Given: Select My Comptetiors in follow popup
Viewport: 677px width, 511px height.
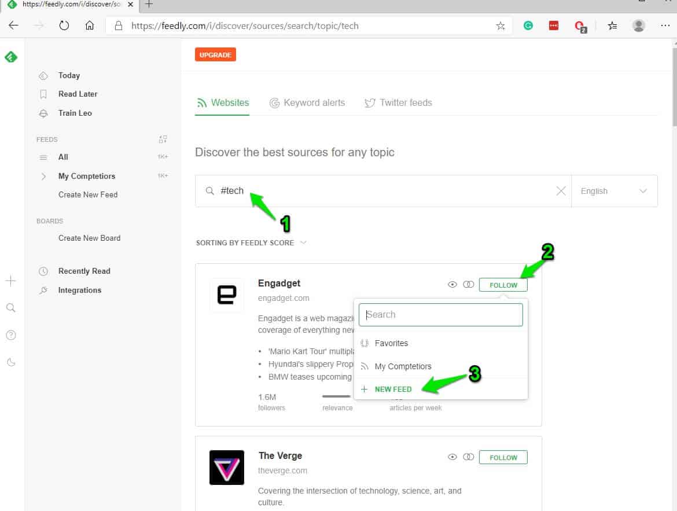Looking at the screenshot, I should (440, 366).
